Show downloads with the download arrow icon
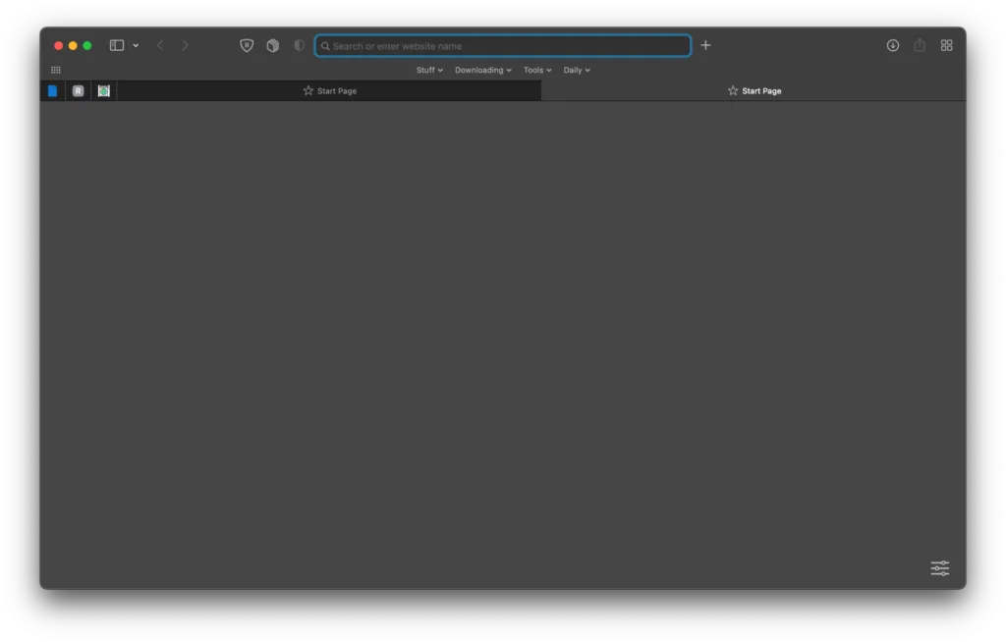Viewport: 1006px width, 642px height. click(x=892, y=45)
